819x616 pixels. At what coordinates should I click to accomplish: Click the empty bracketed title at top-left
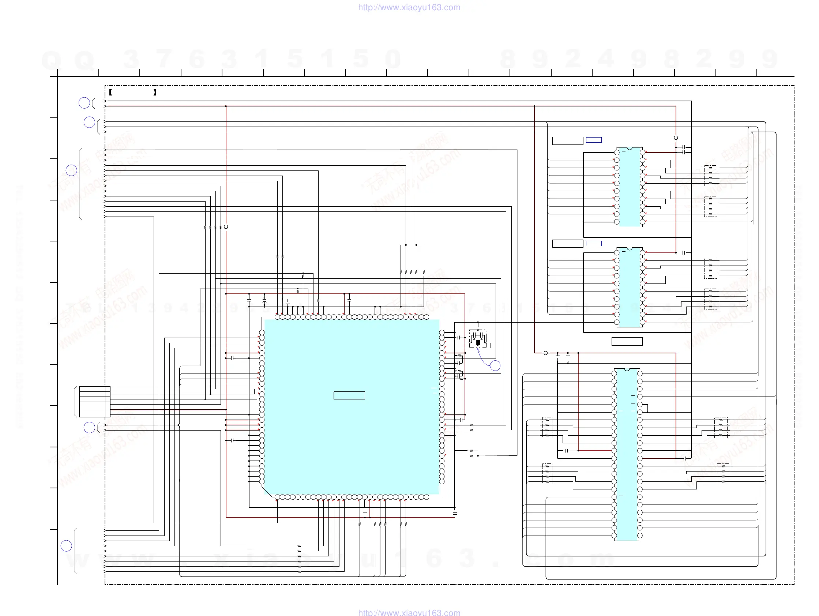(x=132, y=92)
